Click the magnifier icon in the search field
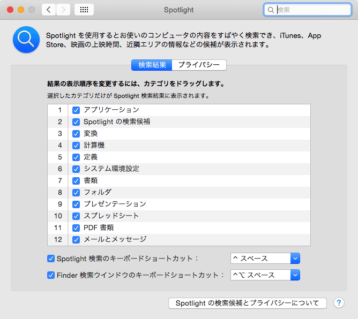The height and width of the screenshot is (319, 358). 271,10
